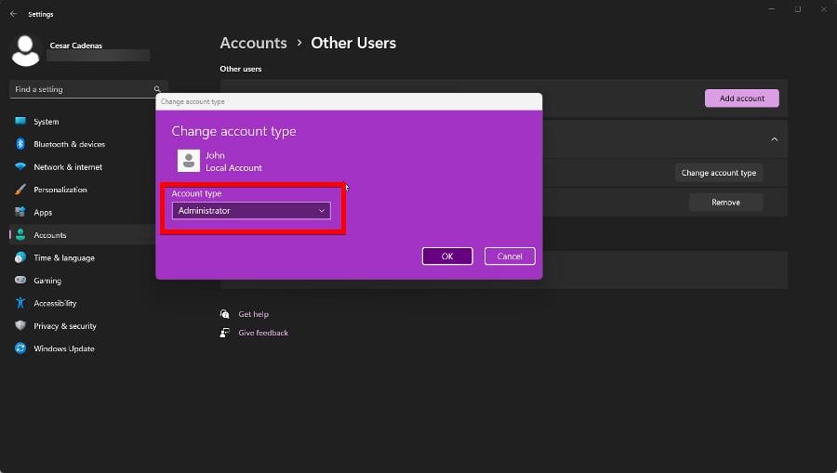Click the Change account type dialog heading
The height and width of the screenshot is (473, 837).
coord(233,131)
